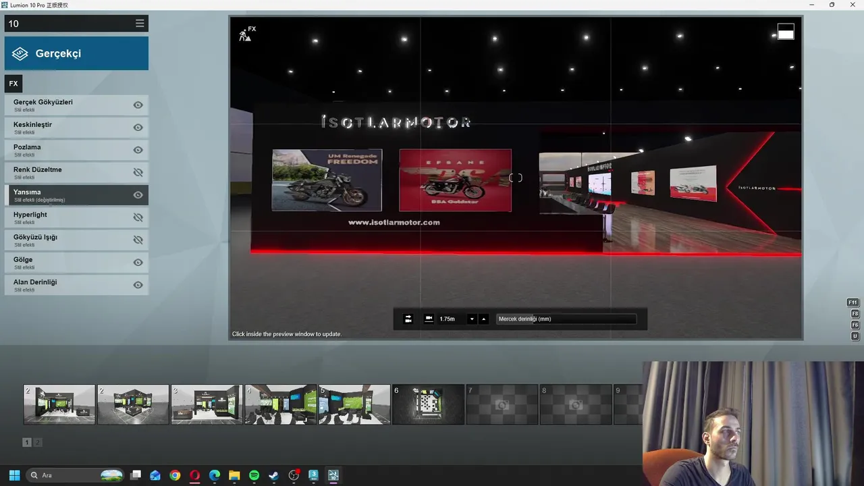Open Opera browser from the taskbar

point(195,475)
